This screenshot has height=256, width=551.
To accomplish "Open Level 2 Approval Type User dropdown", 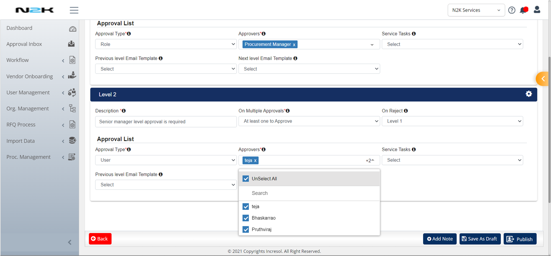I will tap(166, 160).
